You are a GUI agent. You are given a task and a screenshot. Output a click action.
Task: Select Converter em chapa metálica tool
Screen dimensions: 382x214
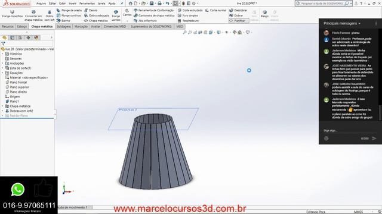coord(33,15)
